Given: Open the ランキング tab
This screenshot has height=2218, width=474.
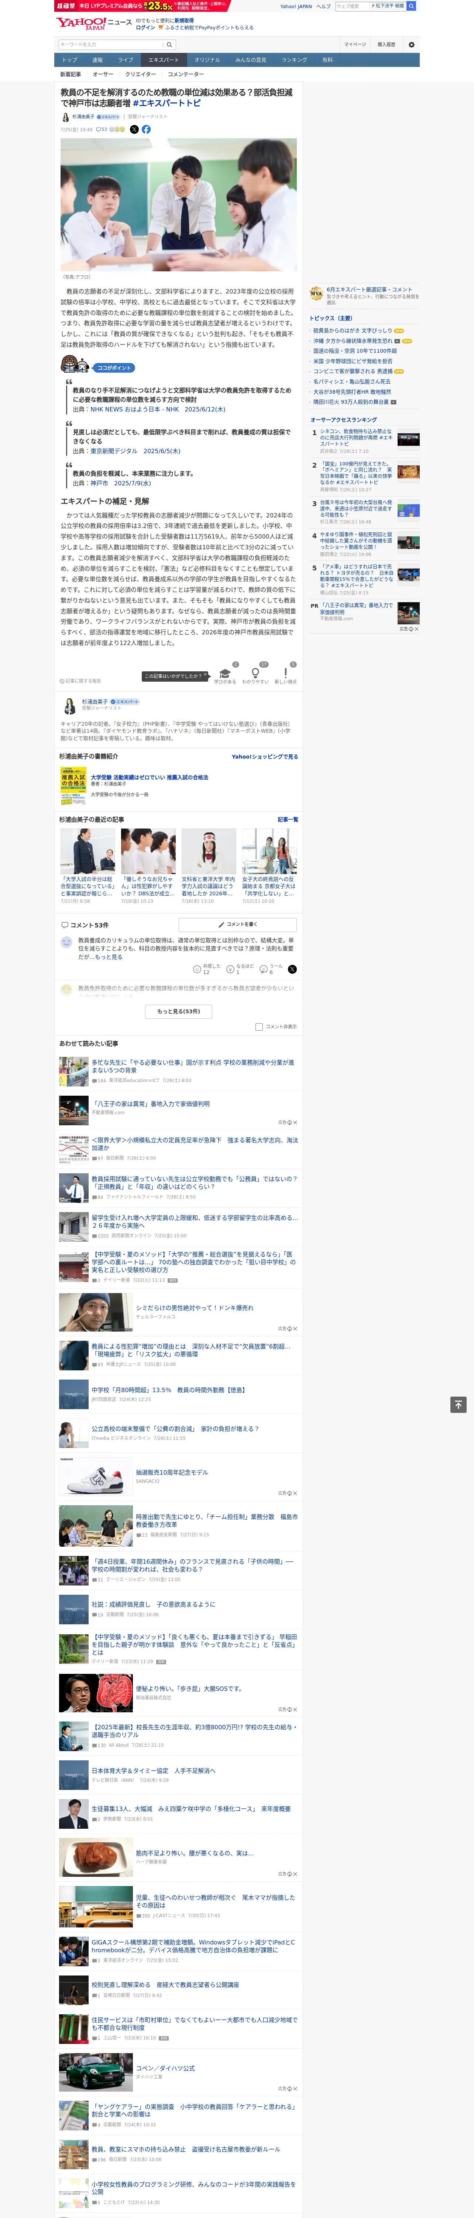Looking at the screenshot, I should click(294, 60).
